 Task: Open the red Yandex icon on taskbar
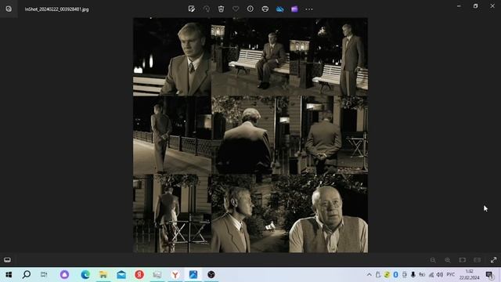(x=139, y=274)
